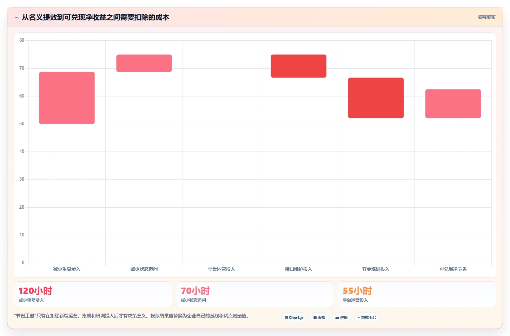Image resolution: width=510 pixels, height=336 pixels.
Task: Click the y-axis value 10
Action: point(22,235)
